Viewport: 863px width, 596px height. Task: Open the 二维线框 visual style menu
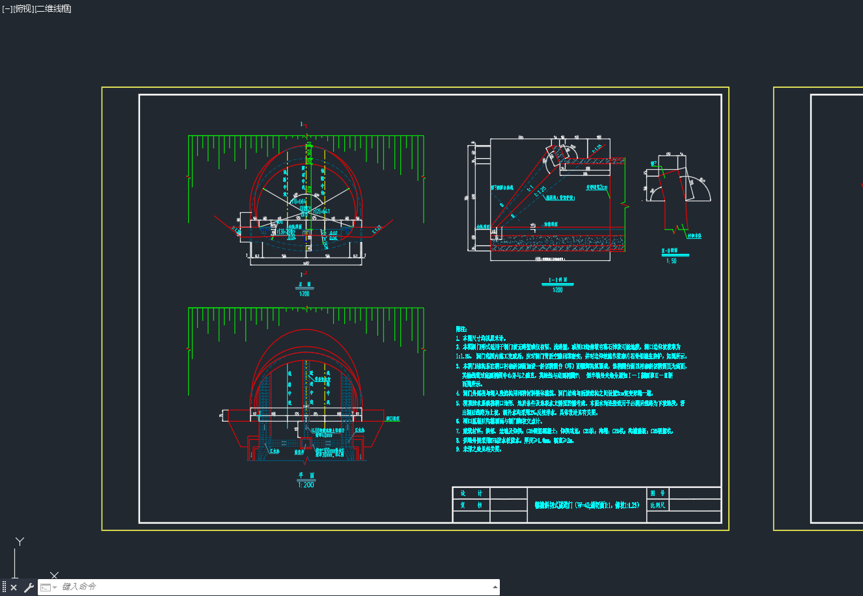(53, 8)
